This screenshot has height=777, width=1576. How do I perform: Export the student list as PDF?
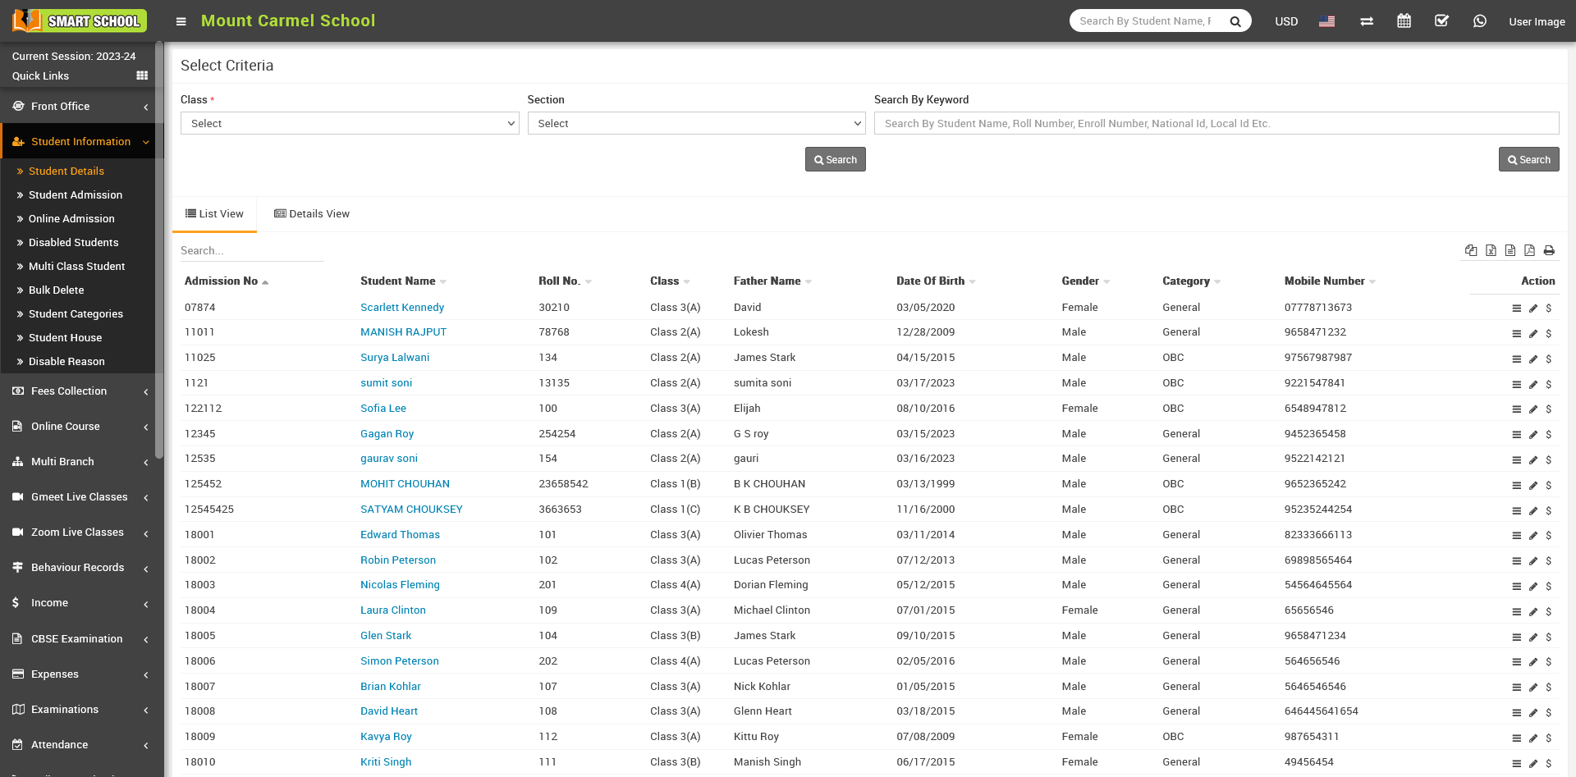tap(1529, 250)
